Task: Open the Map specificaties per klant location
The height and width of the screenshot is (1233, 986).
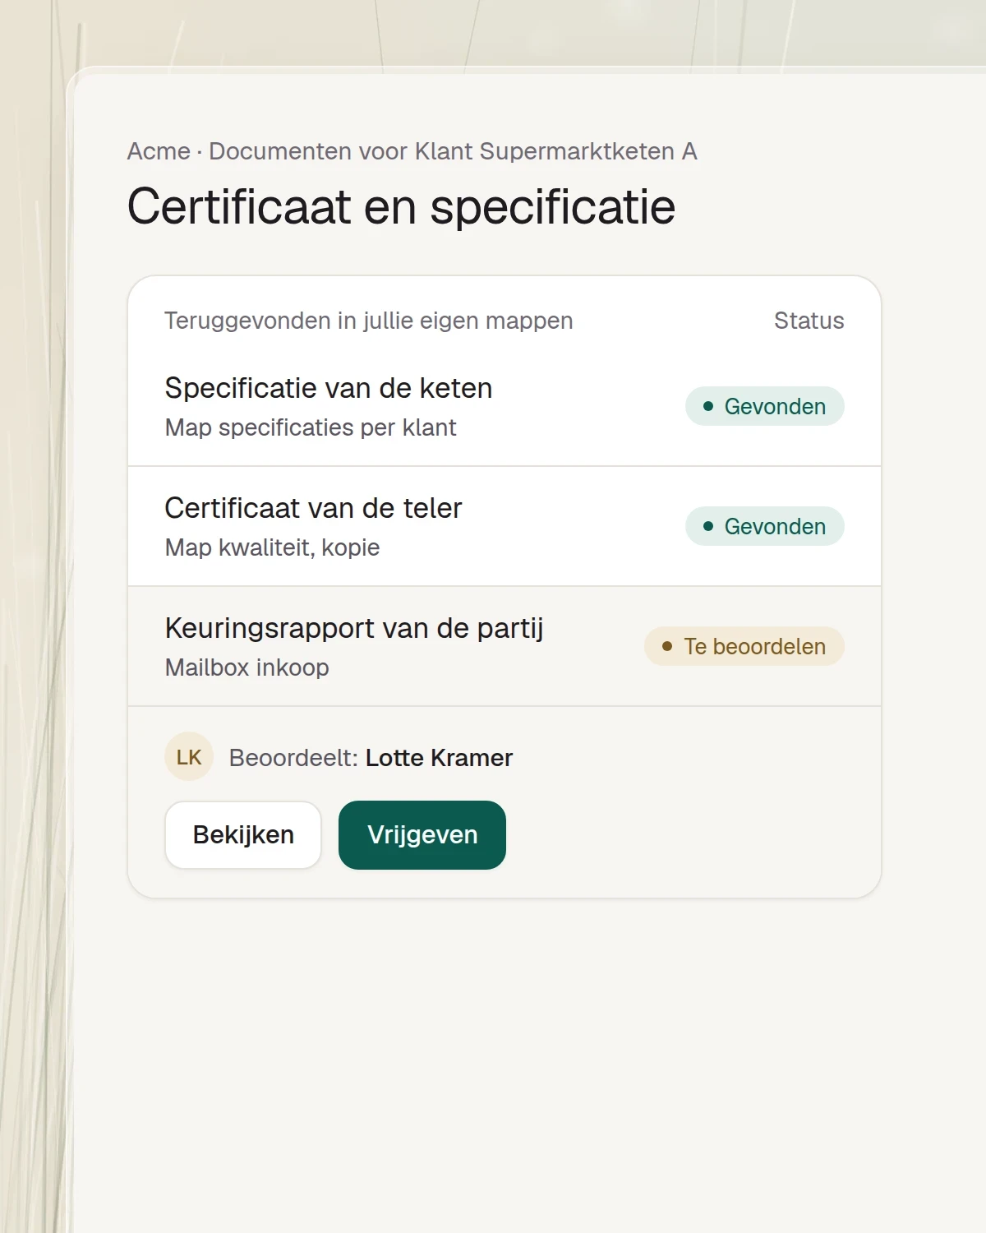Action: point(311,427)
